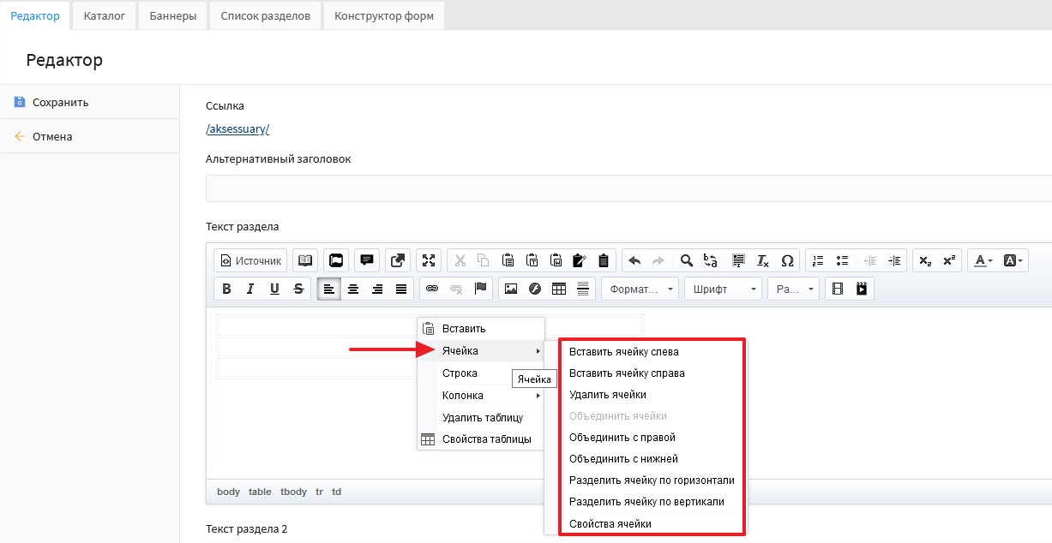Click the insert image icon
This screenshot has width=1052, height=543.
click(x=511, y=289)
